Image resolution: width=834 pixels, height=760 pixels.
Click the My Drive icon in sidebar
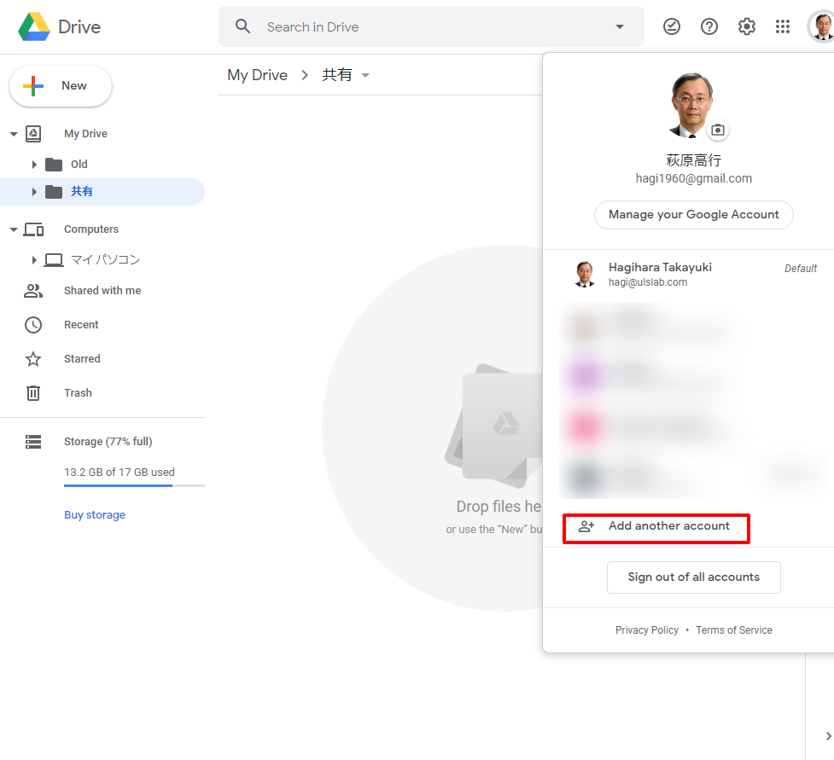coord(33,134)
